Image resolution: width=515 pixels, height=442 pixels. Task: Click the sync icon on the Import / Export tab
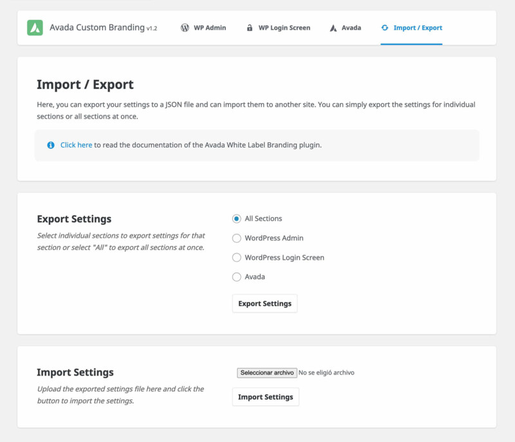tap(386, 28)
